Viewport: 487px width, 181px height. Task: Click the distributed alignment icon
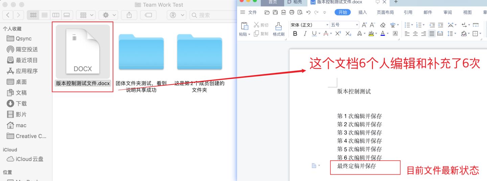click(x=440, y=33)
